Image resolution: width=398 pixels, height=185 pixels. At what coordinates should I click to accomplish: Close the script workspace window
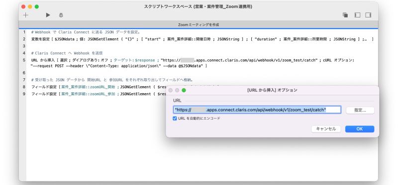click(23, 6)
